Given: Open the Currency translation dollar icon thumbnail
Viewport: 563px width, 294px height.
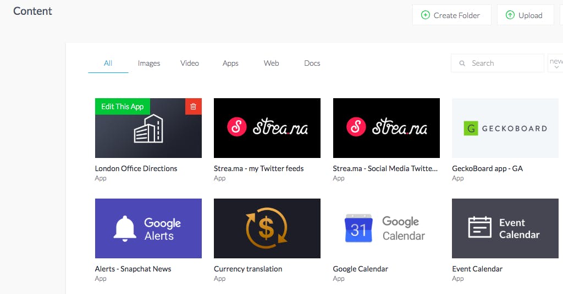Looking at the screenshot, I should click(x=267, y=229).
